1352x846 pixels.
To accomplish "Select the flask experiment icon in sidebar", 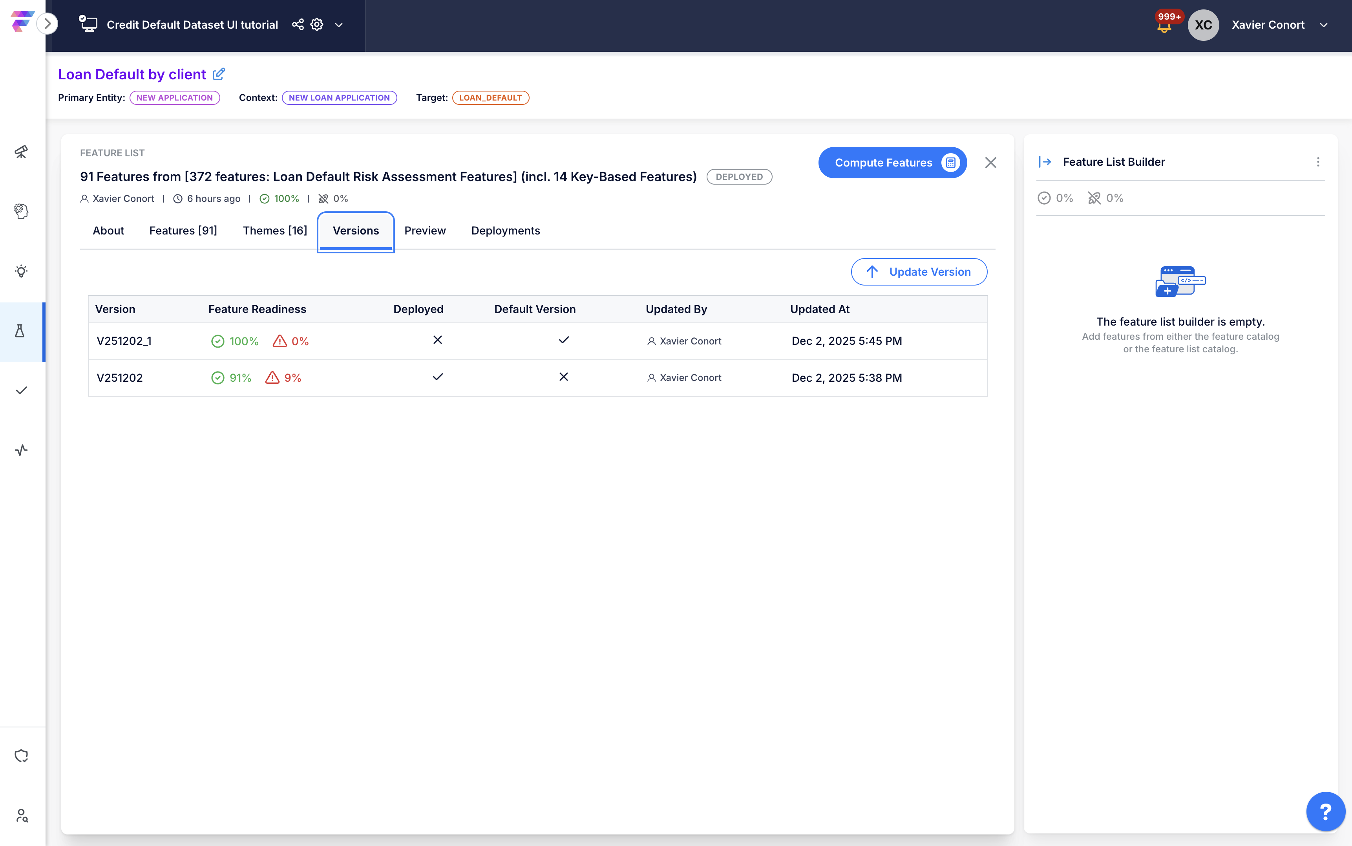I will click(x=20, y=331).
